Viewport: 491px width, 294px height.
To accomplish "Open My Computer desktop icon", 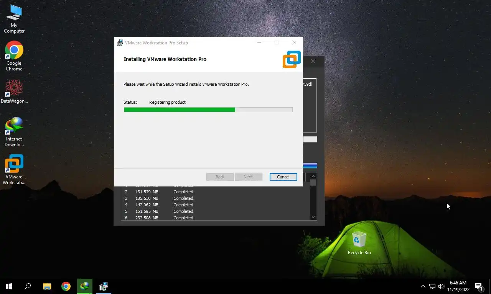I will point(14,19).
